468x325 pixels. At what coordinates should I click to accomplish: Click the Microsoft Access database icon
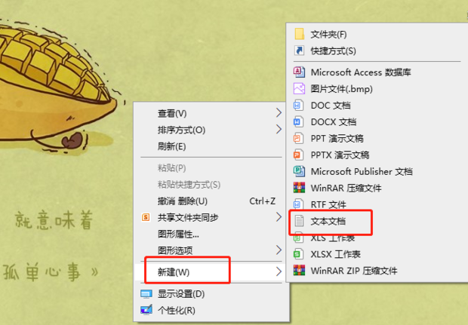click(x=299, y=72)
